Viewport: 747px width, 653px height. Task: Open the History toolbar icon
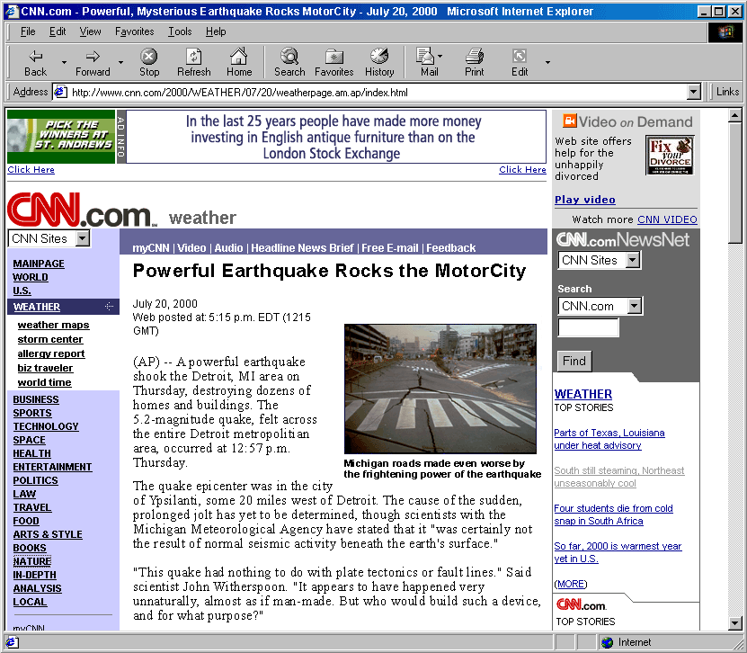[379, 63]
